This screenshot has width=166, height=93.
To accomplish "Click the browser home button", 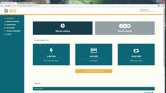I will pos(9,6).
